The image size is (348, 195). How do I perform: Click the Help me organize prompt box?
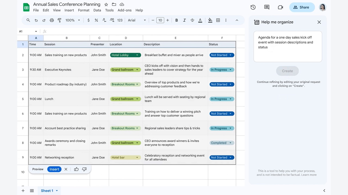pyautogui.click(x=288, y=46)
